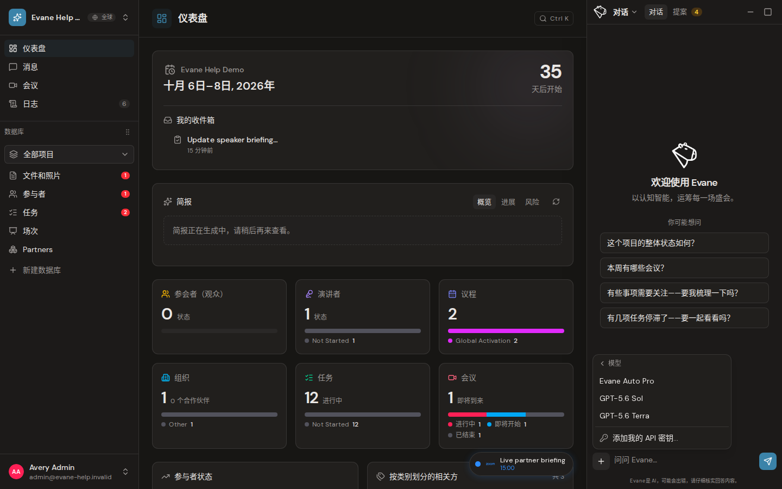Go to 会议 in the sidebar
Screen dimensions: 782x489
[69, 85]
